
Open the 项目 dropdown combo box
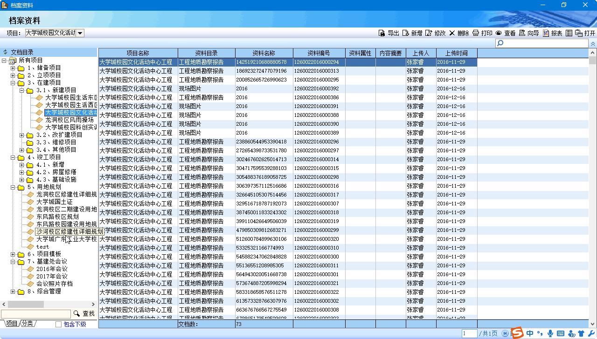coord(80,33)
